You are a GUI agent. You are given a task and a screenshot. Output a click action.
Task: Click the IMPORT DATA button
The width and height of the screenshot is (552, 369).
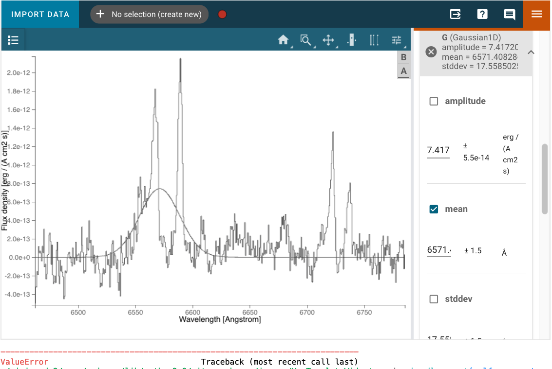(x=39, y=14)
